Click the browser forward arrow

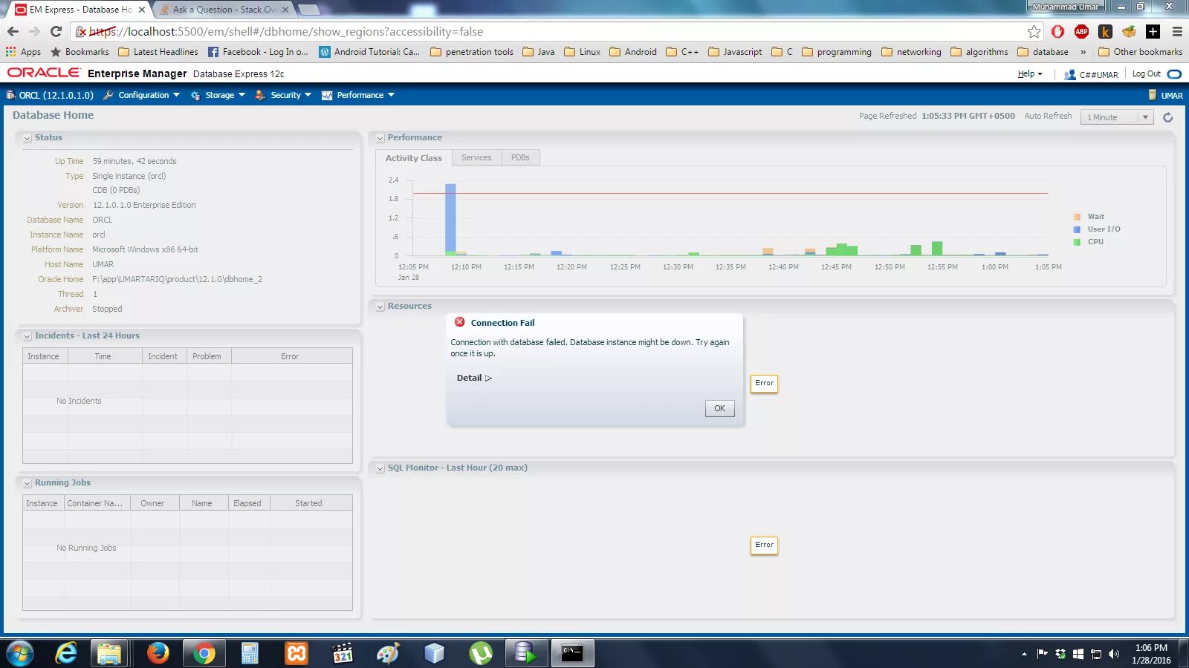tap(34, 31)
